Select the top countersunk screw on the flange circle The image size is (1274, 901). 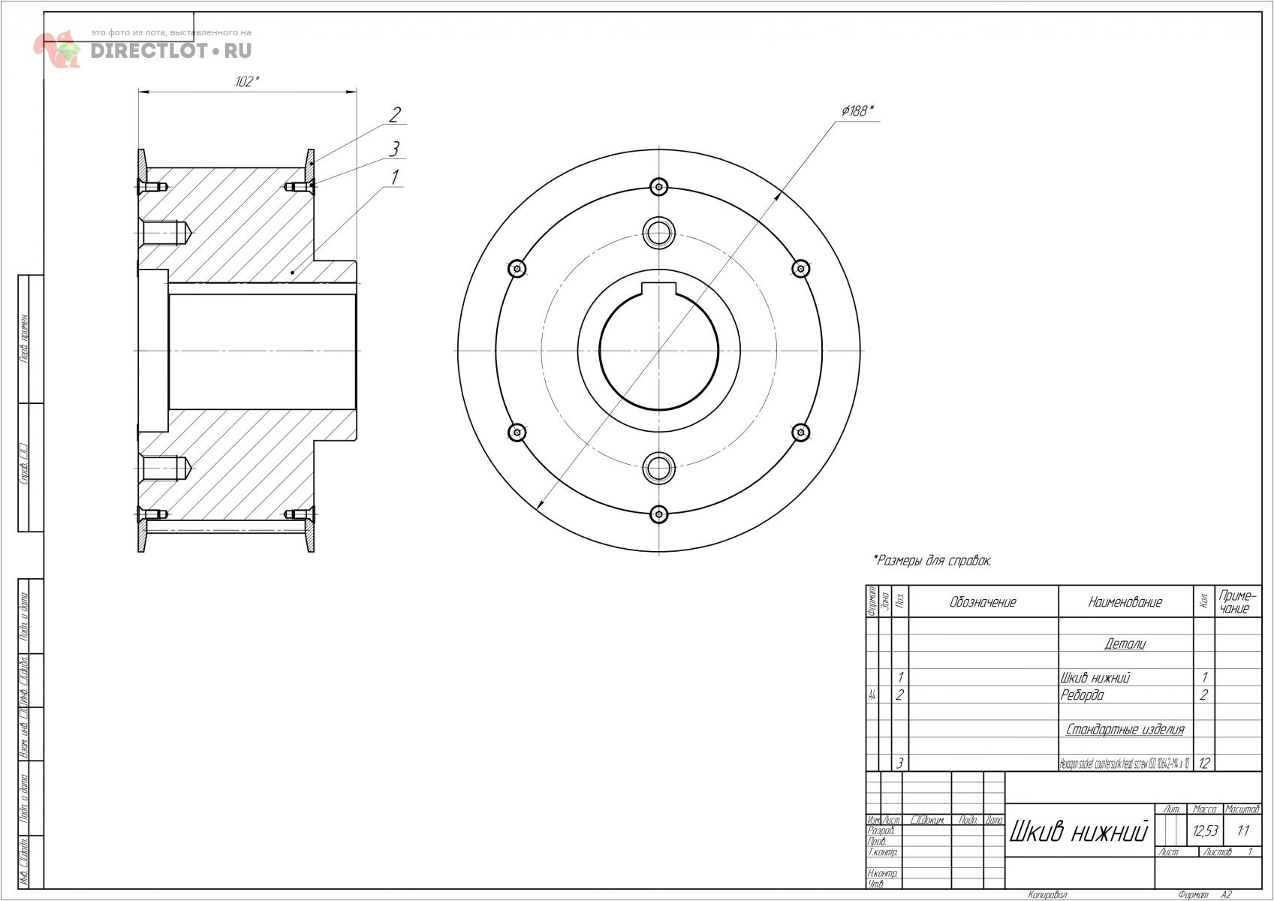tap(659, 186)
